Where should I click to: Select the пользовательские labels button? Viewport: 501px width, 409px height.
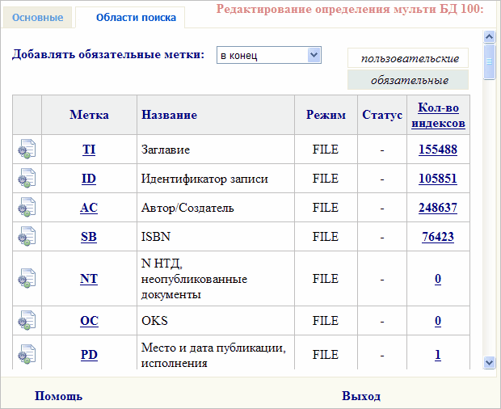point(408,58)
